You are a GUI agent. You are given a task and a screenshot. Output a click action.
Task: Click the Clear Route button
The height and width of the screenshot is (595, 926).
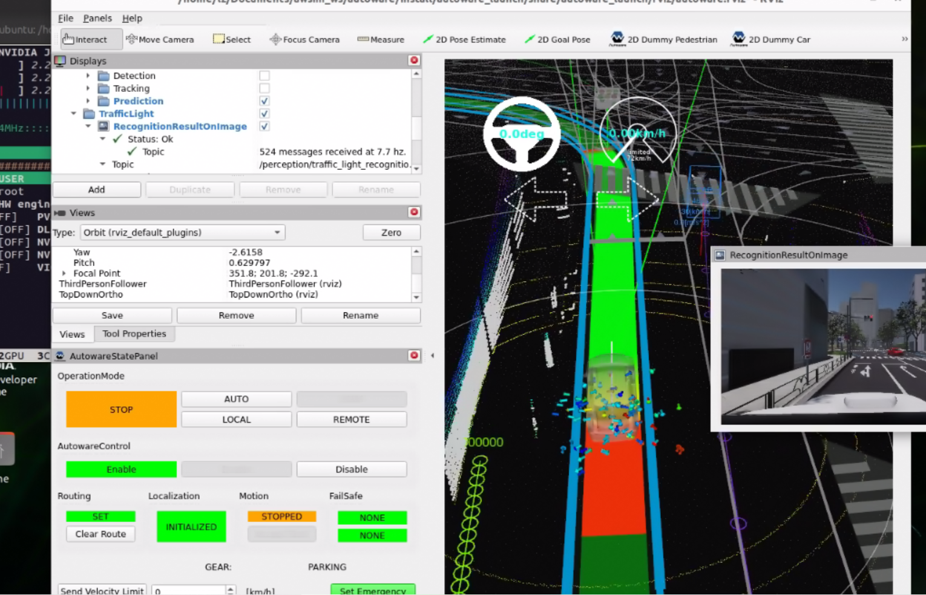pos(100,534)
